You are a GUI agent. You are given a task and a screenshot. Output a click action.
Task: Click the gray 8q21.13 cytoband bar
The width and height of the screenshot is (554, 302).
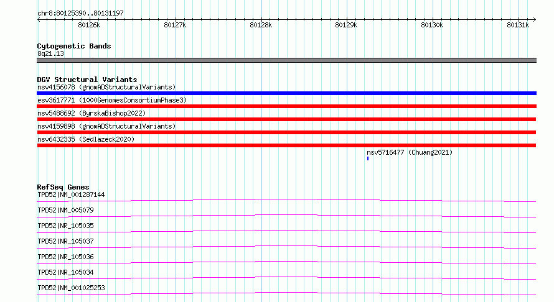coord(286,60)
